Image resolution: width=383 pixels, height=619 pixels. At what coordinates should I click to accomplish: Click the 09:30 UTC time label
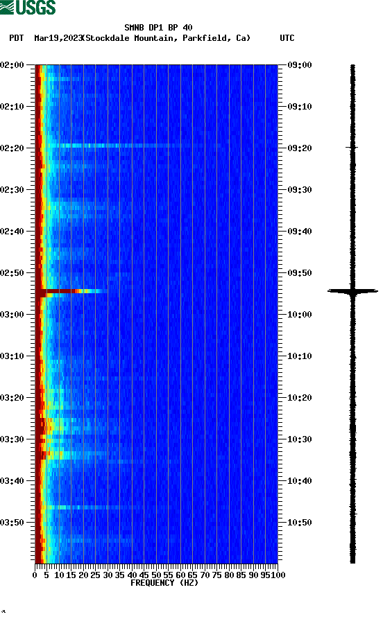pyautogui.click(x=300, y=190)
